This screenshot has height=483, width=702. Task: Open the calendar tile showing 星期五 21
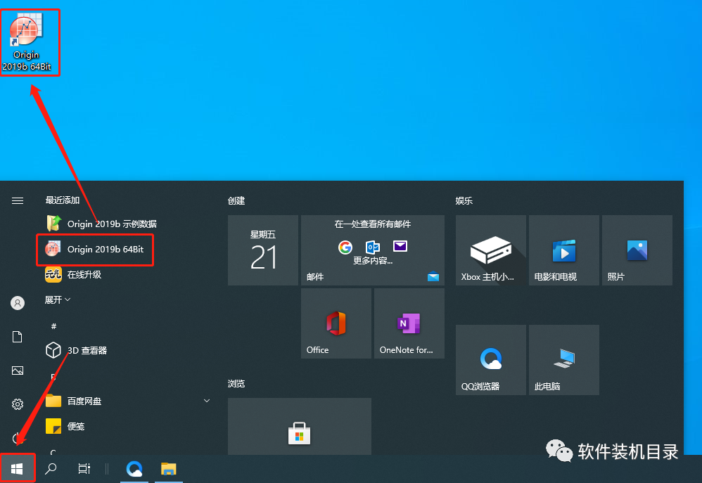tap(263, 250)
